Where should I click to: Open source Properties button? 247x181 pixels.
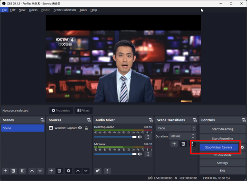[61, 111]
